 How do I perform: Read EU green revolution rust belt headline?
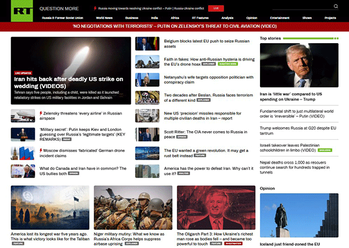click(206, 153)
